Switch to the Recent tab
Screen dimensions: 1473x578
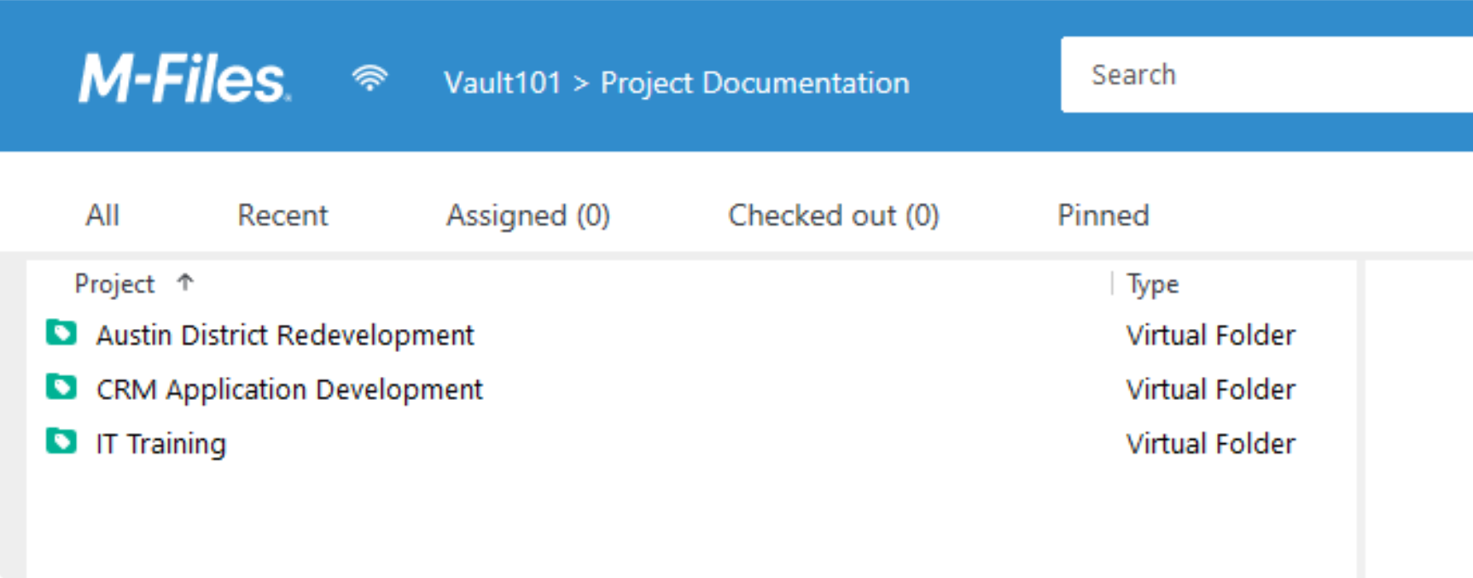(282, 216)
